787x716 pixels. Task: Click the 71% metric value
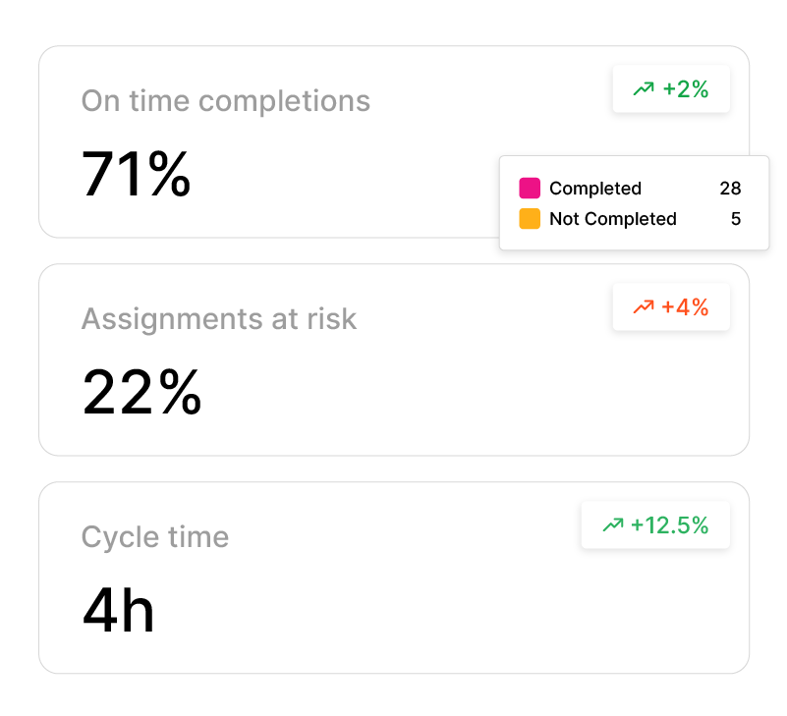coord(136,175)
